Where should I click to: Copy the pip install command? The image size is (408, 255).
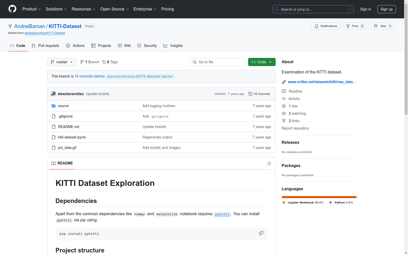pyautogui.click(x=261, y=233)
